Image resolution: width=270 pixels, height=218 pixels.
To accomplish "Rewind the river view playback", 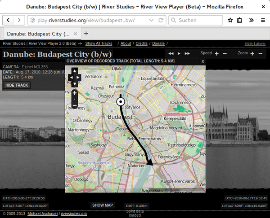I will (x=171, y=53).
